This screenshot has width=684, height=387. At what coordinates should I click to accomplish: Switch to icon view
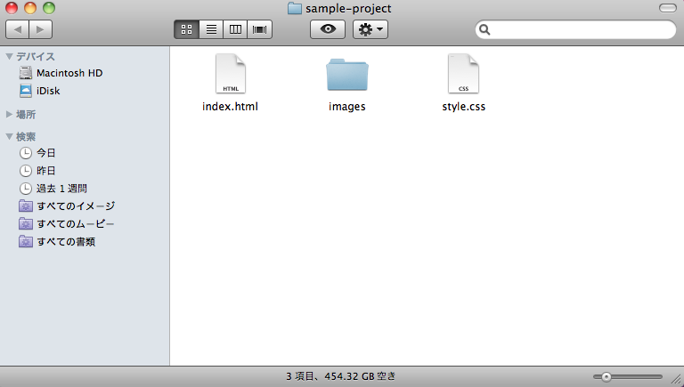coord(187,29)
